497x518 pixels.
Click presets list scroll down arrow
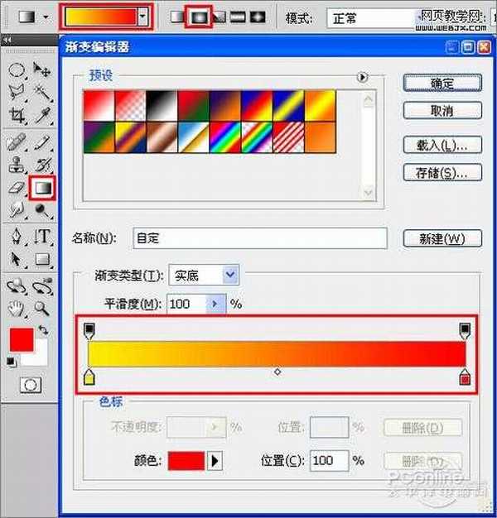pos(368,193)
